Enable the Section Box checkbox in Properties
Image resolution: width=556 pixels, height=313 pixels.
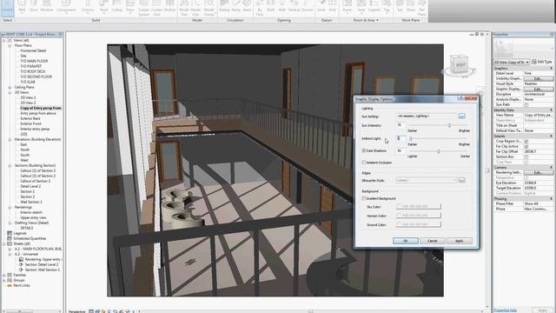pos(526,156)
